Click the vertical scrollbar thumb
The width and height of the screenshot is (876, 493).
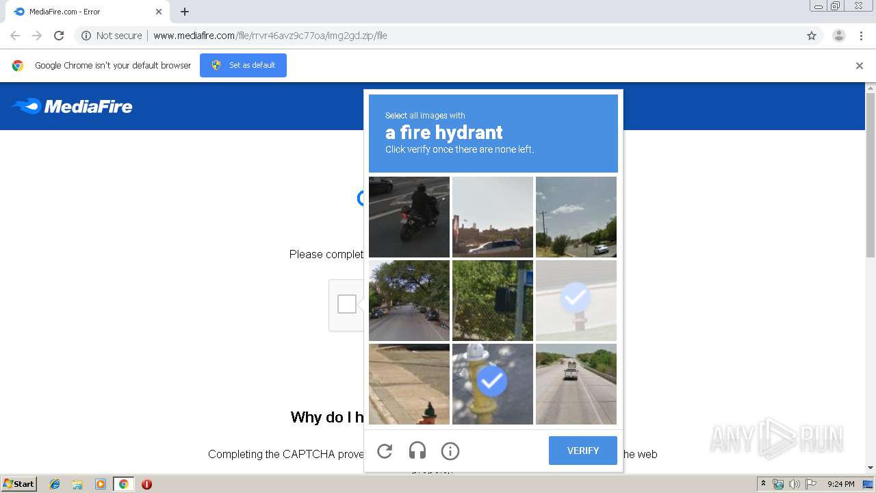point(871,175)
